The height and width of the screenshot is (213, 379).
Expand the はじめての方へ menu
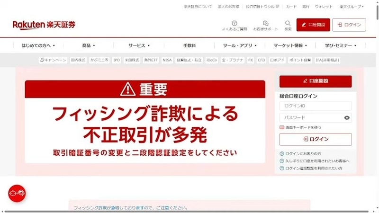[38, 45]
